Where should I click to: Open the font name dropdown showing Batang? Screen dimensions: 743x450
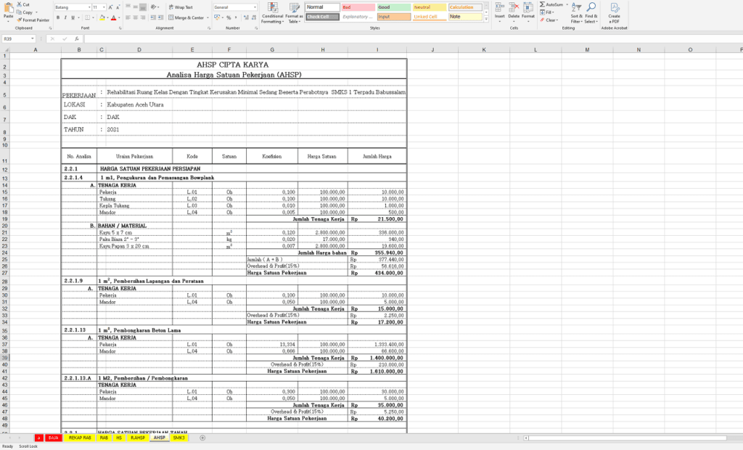(89, 7)
